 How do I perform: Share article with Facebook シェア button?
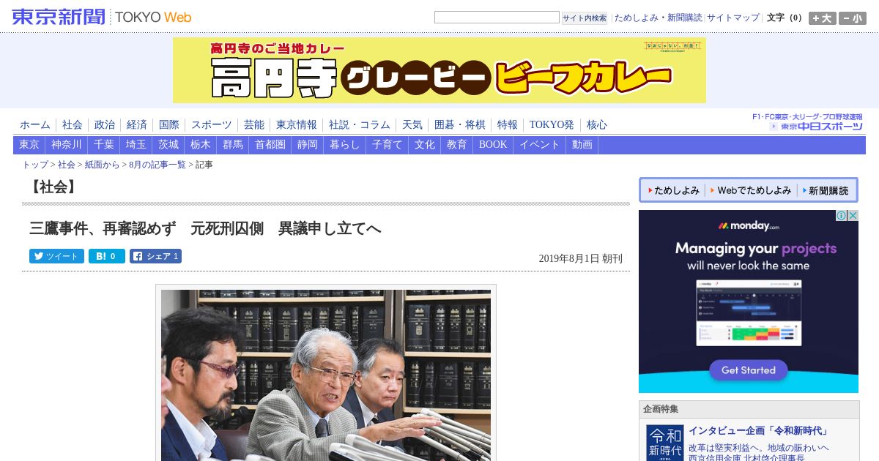point(155,256)
